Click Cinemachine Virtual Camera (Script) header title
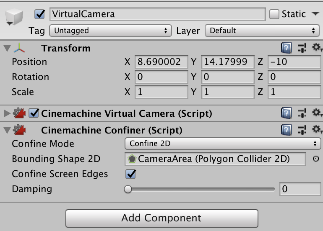 [127, 113]
